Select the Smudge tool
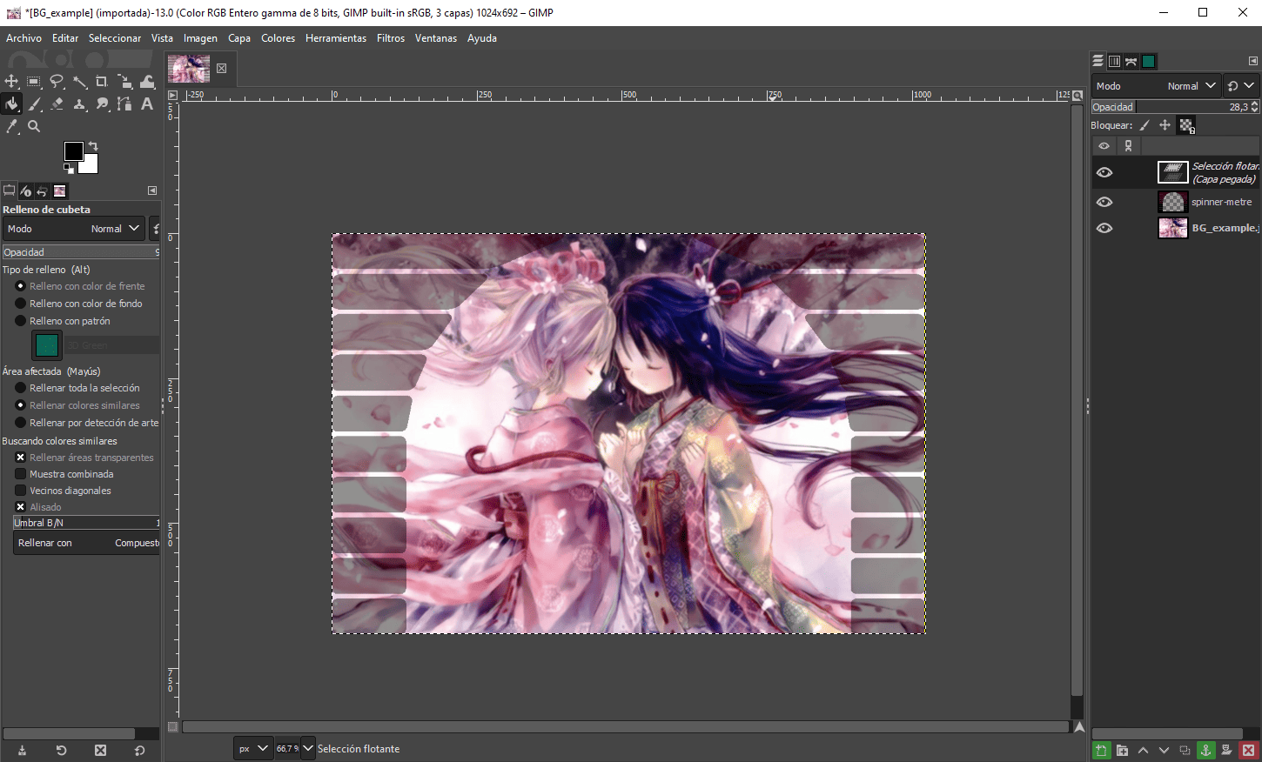 pos(102,104)
